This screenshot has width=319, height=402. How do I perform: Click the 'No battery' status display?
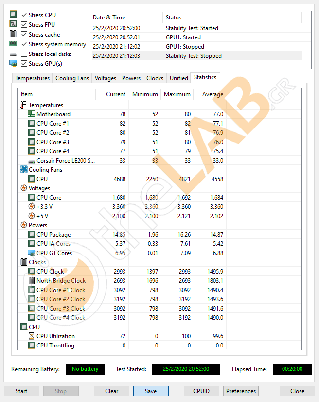(x=85, y=369)
